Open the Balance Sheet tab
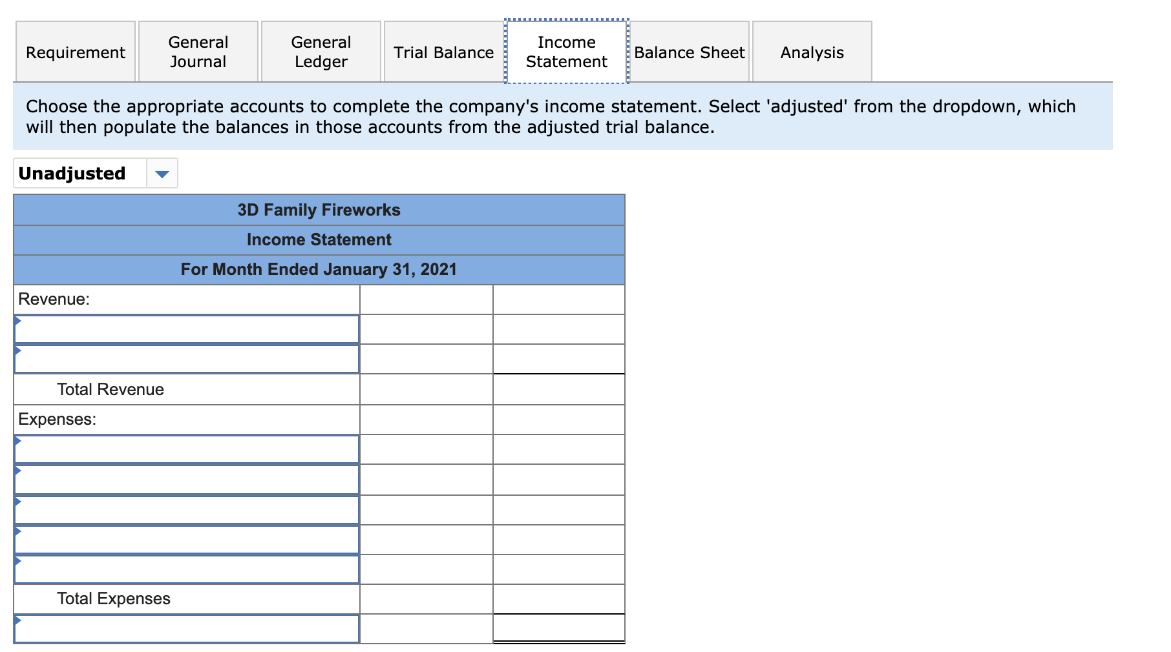This screenshot has height=652, width=1171. (x=688, y=52)
